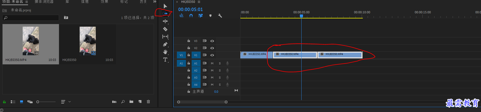Switch to 信息 tab
This screenshot has width=481, height=112.
[85, 2]
